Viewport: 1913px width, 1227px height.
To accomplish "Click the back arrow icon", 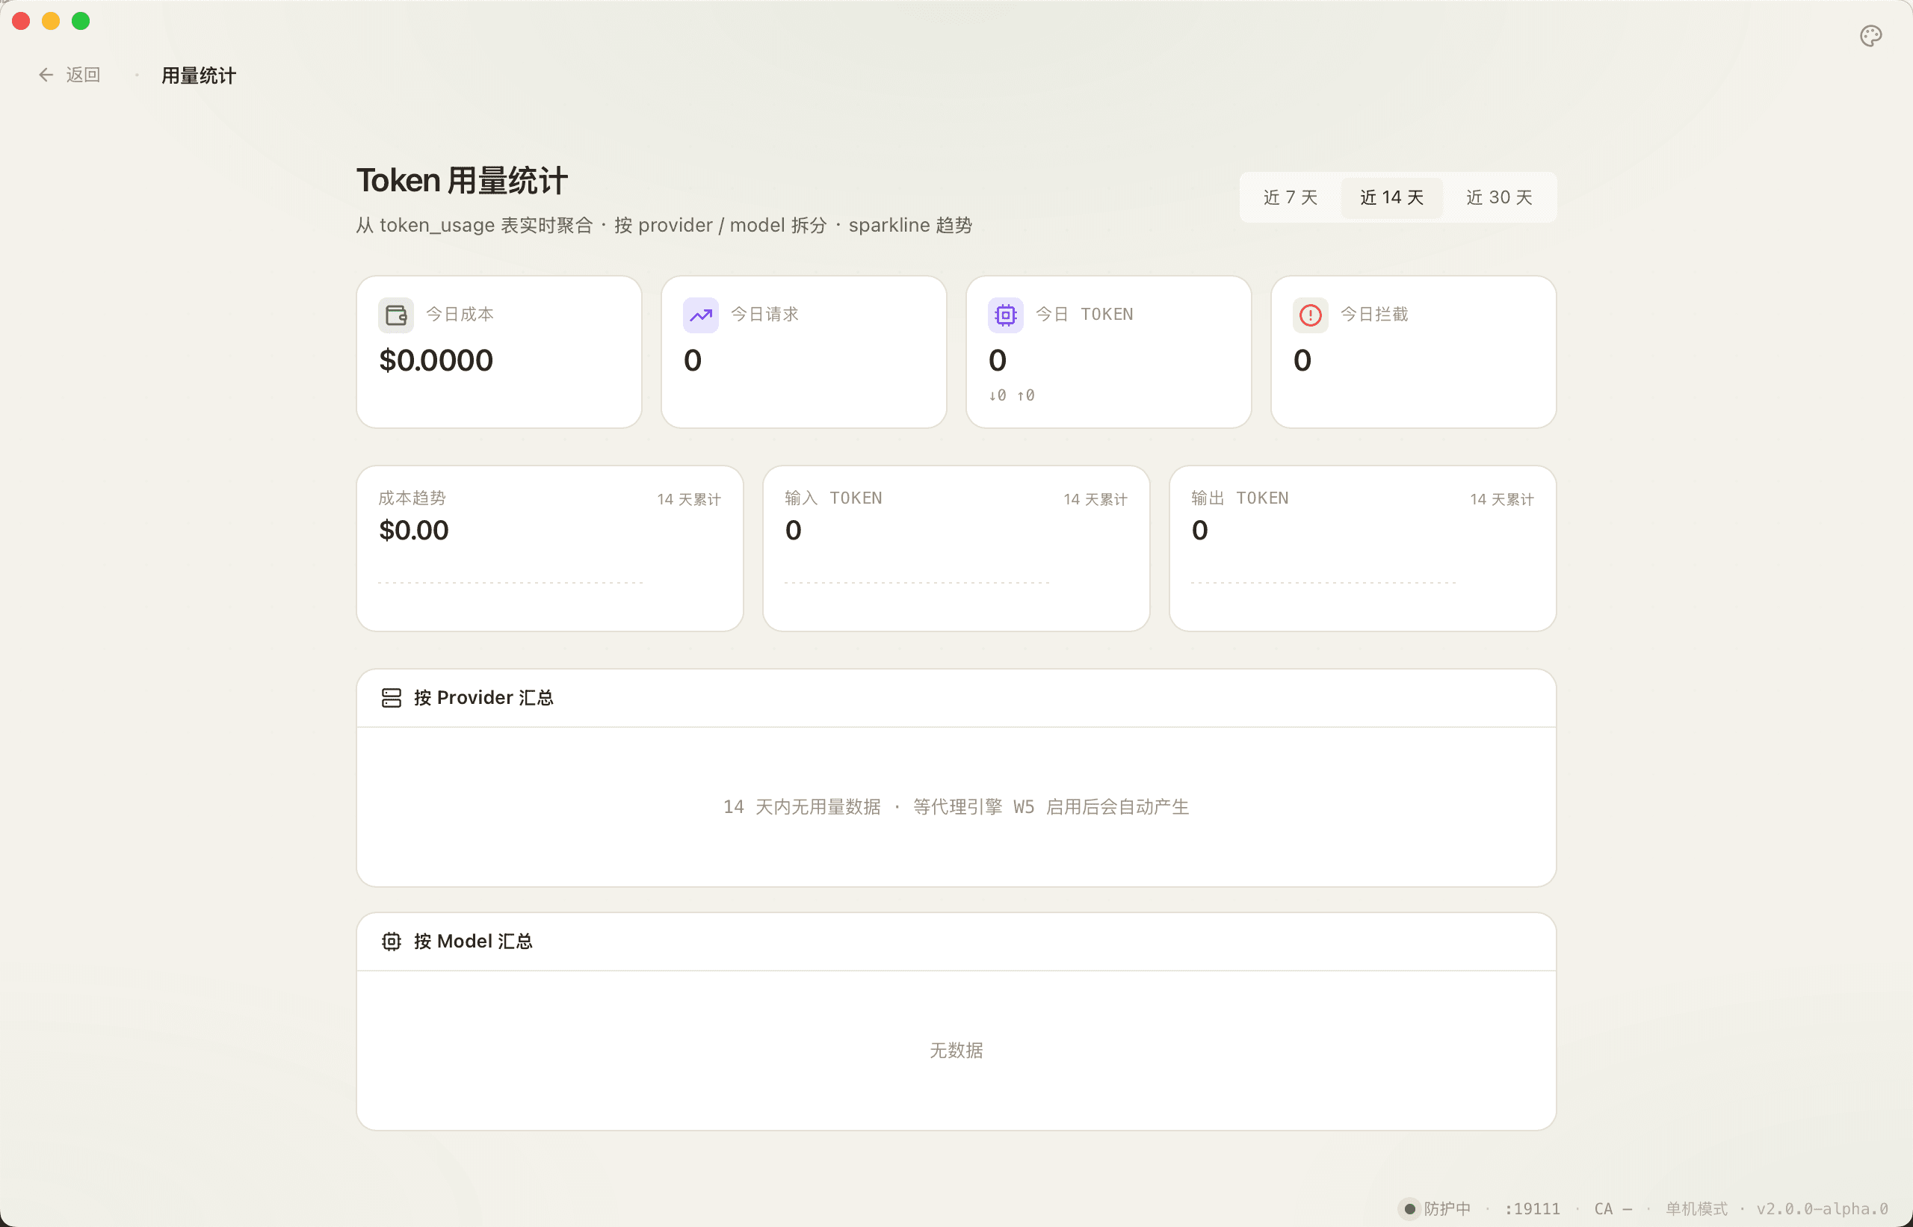I will 46,75.
